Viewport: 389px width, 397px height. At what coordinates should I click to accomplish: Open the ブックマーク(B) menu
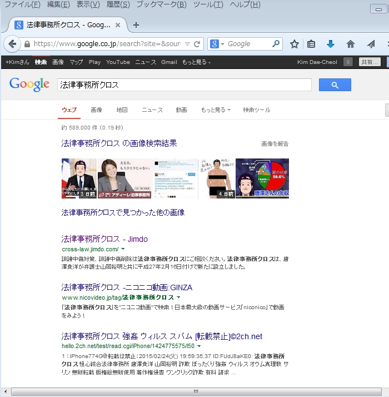point(162,4)
